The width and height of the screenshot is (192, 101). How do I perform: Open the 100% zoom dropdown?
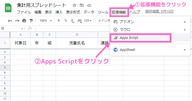(x=46, y=21)
